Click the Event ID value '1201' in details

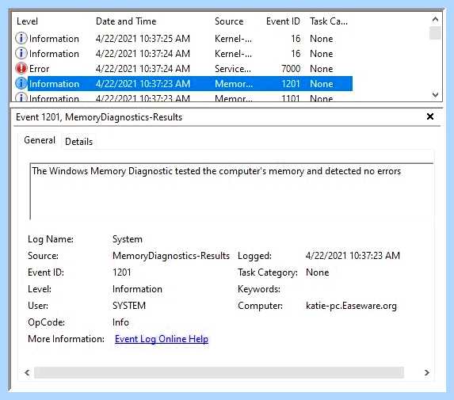(121, 272)
